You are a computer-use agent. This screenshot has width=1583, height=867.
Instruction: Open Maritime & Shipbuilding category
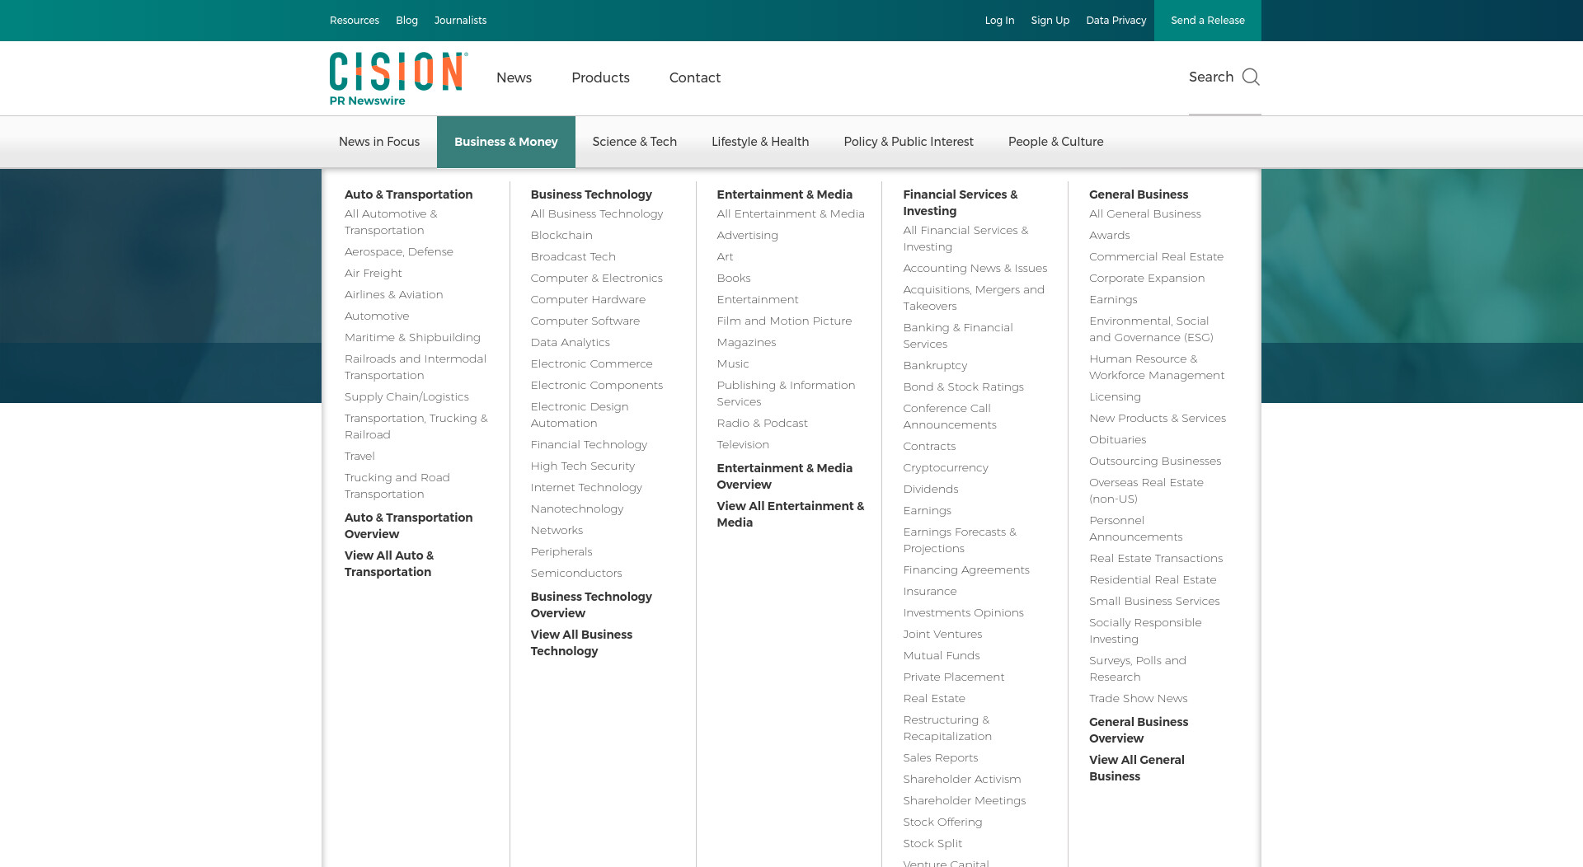click(x=412, y=338)
